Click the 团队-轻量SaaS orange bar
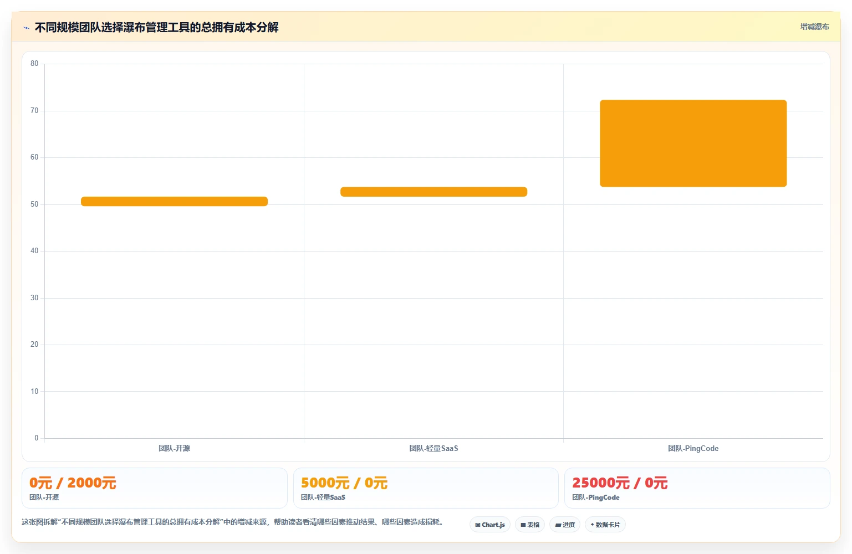The image size is (852, 554). [433, 192]
